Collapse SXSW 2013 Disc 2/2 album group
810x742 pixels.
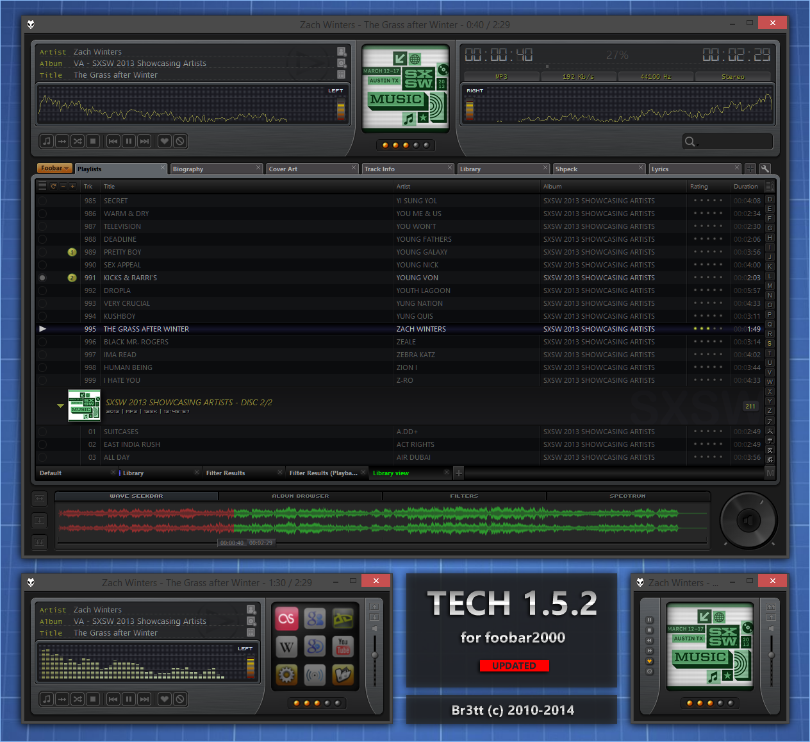click(x=60, y=406)
